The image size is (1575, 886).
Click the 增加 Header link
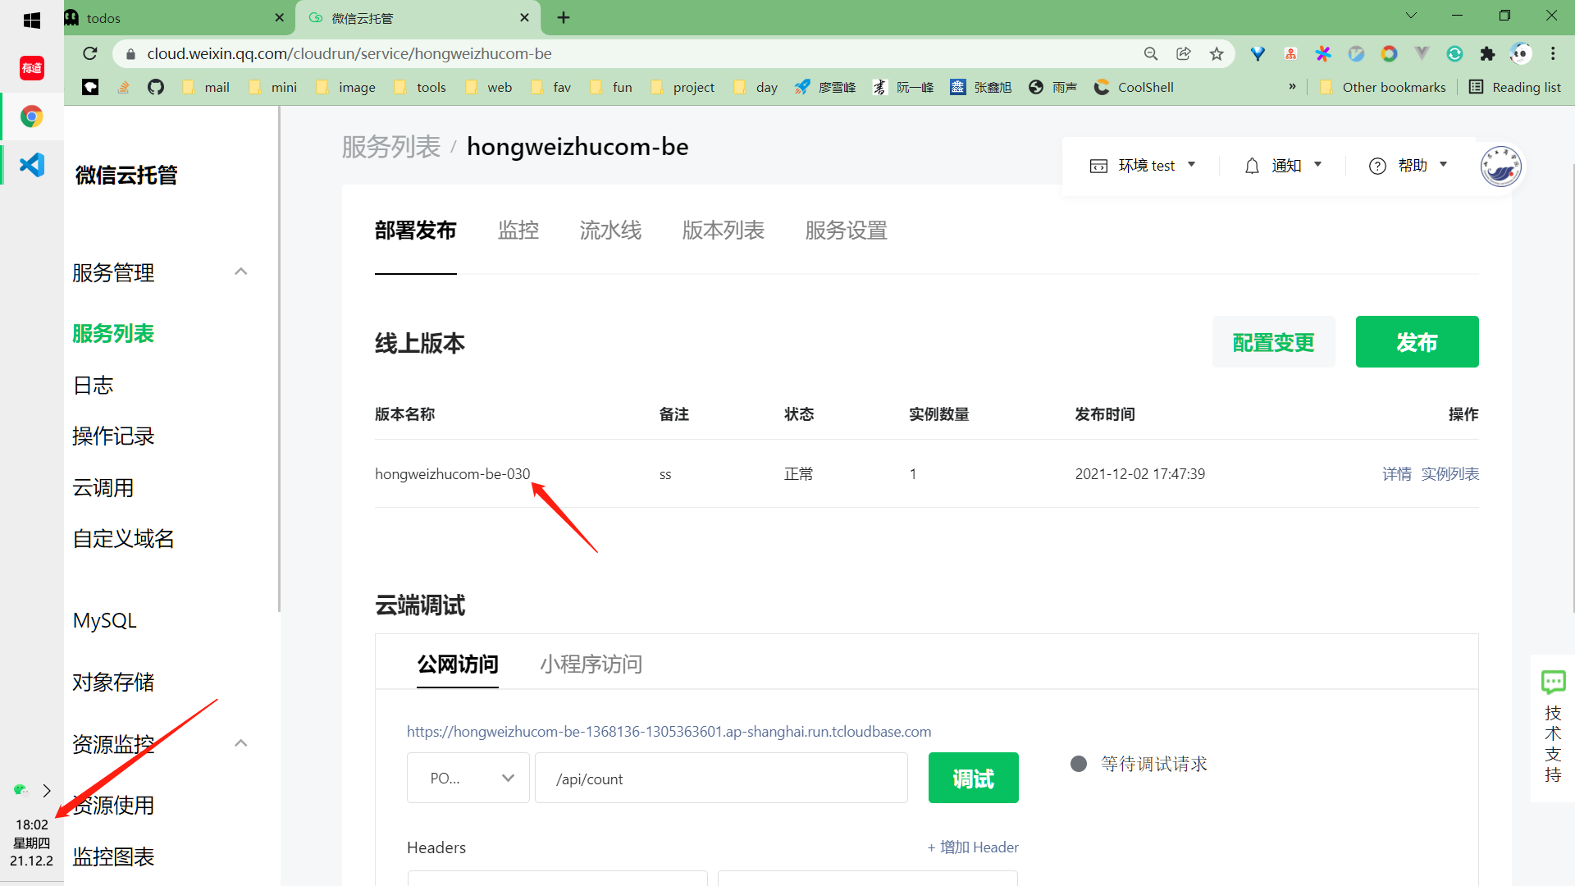click(973, 847)
